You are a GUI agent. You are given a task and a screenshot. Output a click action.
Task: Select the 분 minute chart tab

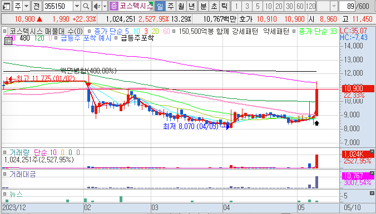(204, 6)
